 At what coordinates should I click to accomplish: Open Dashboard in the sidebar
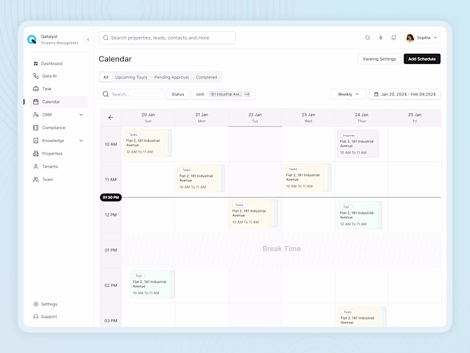click(x=59, y=64)
